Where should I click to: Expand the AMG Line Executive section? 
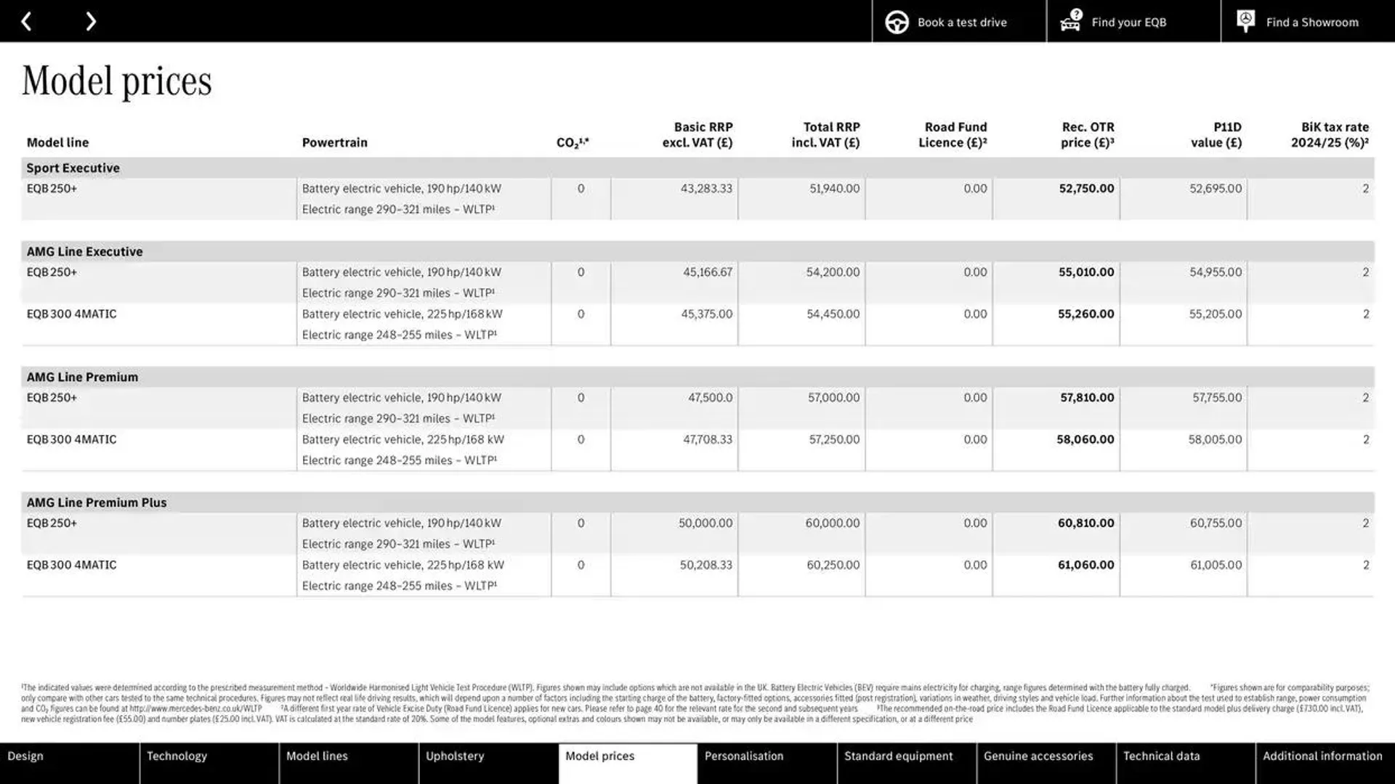click(x=84, y=250)
